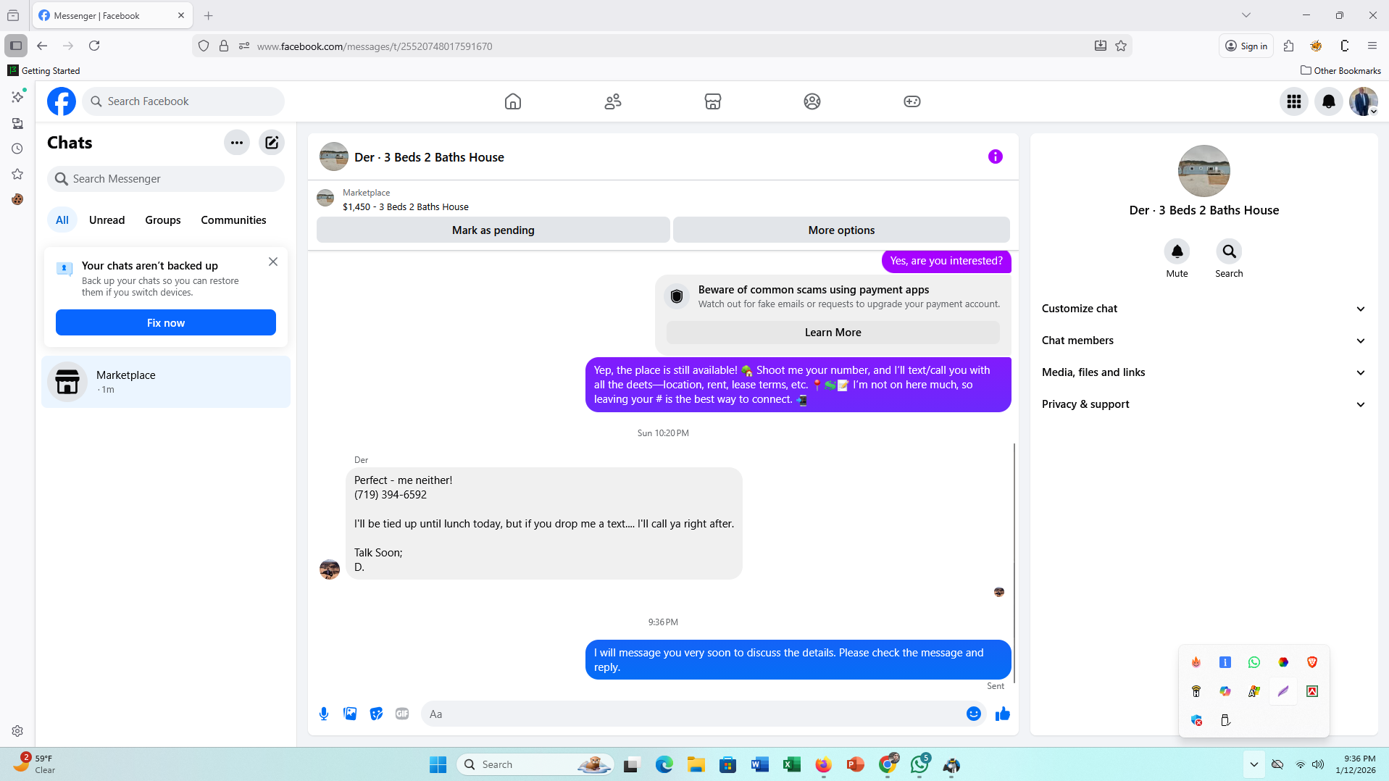Open Word from taskbar

click(x=759, y=764)
